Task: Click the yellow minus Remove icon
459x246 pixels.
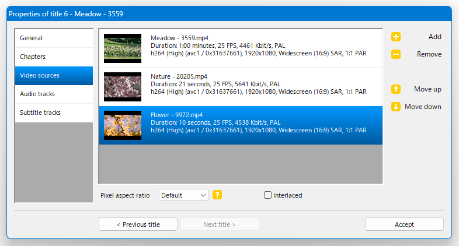Action: coord(396,54)
